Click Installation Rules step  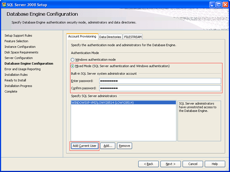pyautogui.click(x=16, y=75)
